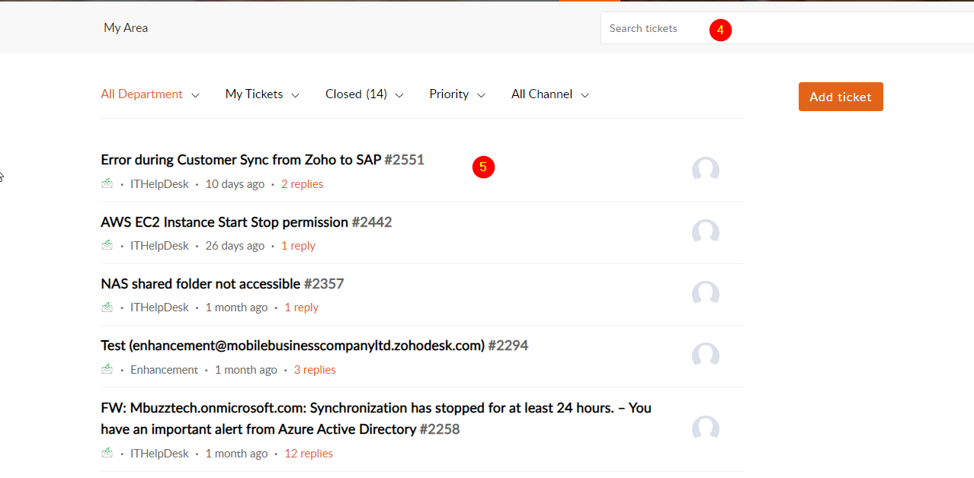Click the avatar icon for ticket #2258

tap(706, 428)
